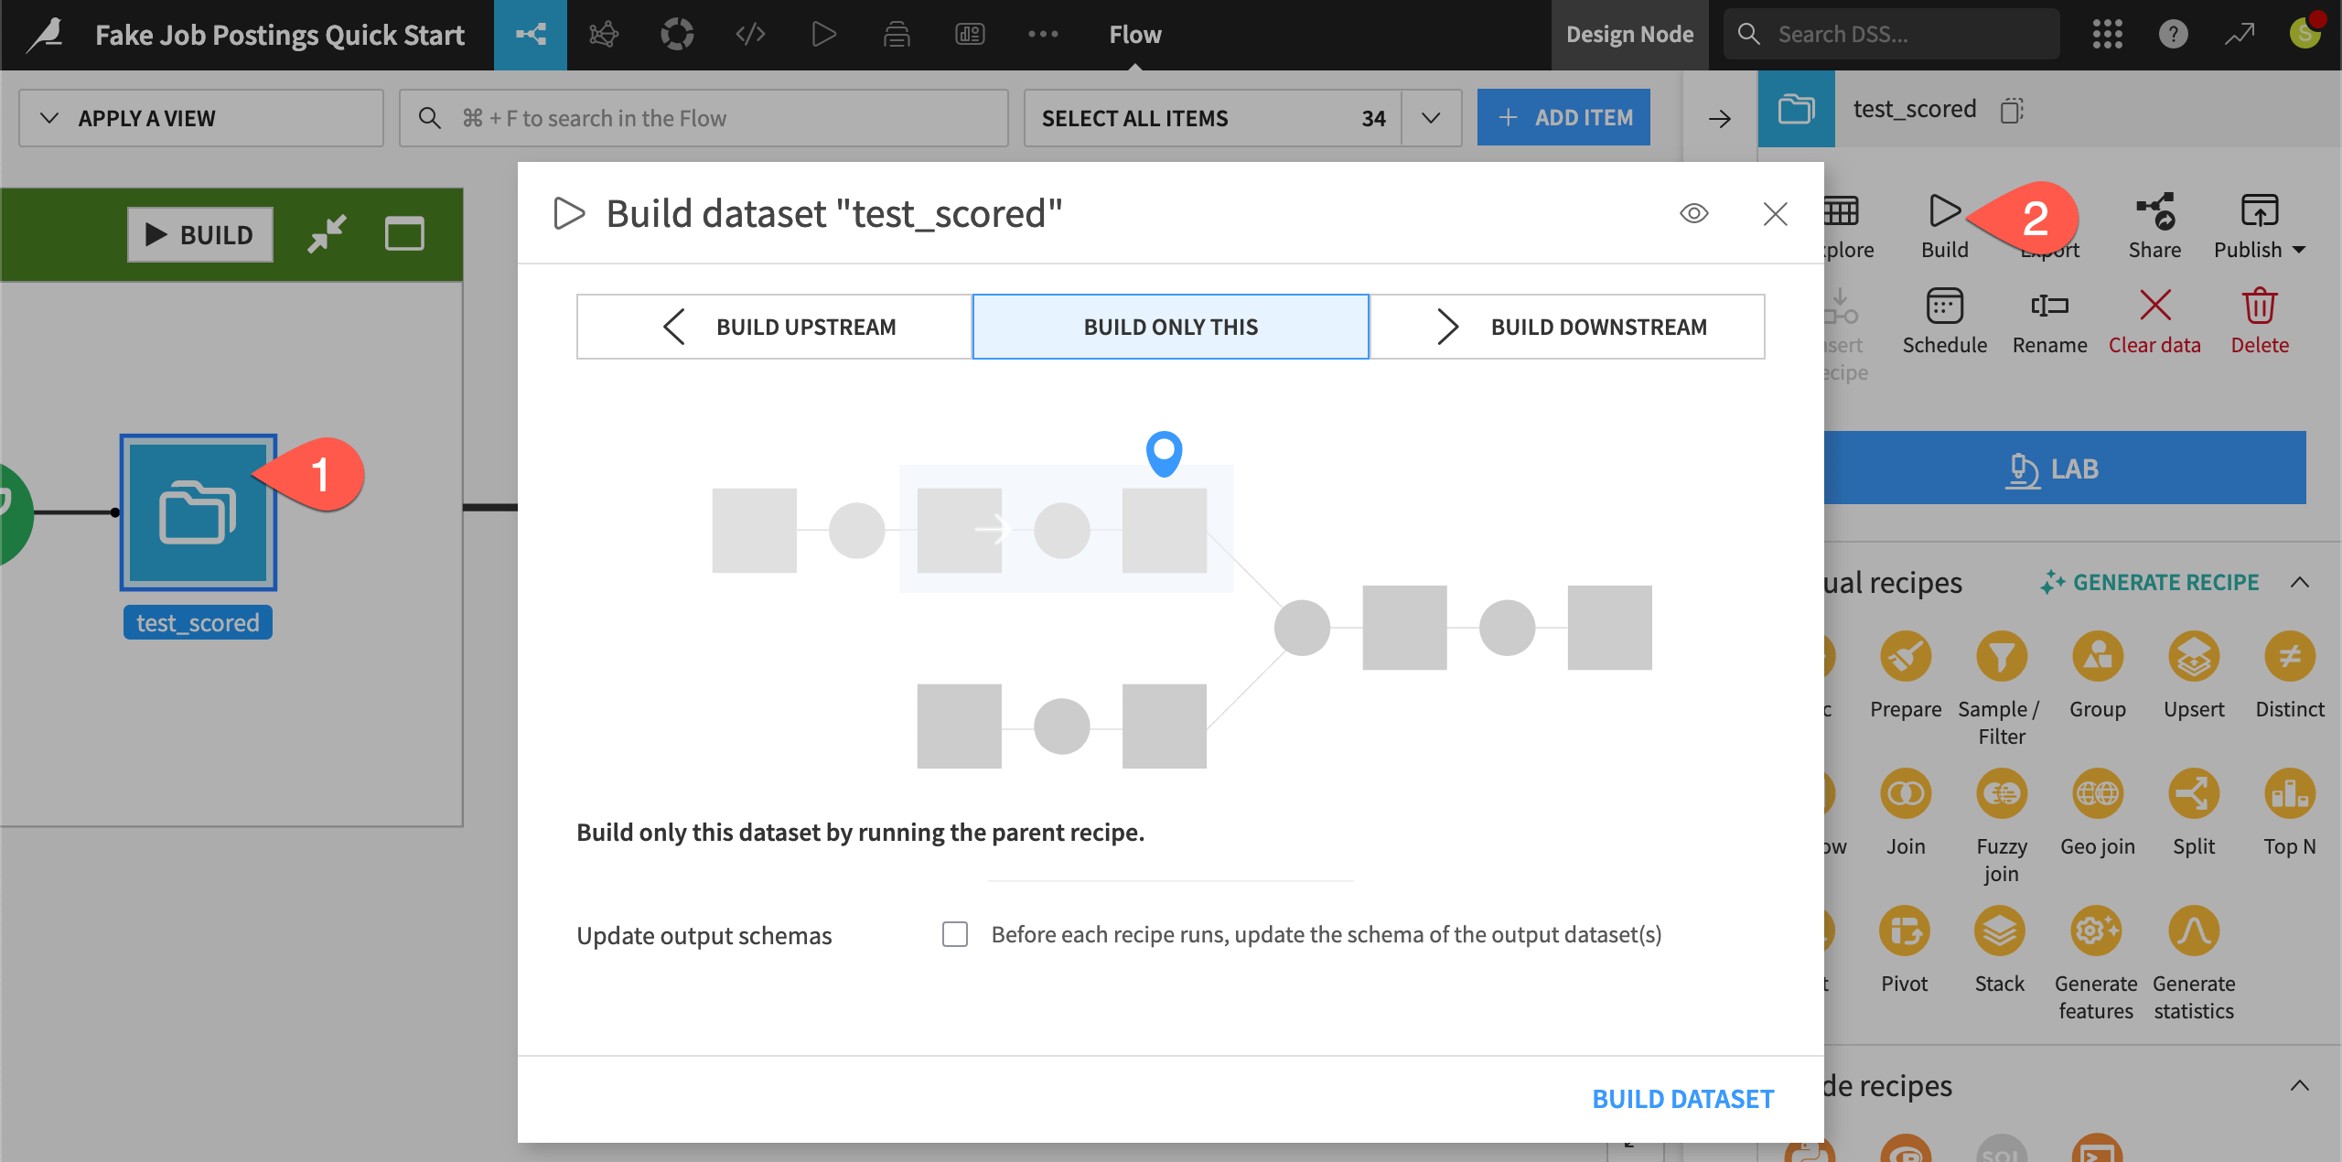
Task: Open the help question mark icon
Action: (2173, 34)
